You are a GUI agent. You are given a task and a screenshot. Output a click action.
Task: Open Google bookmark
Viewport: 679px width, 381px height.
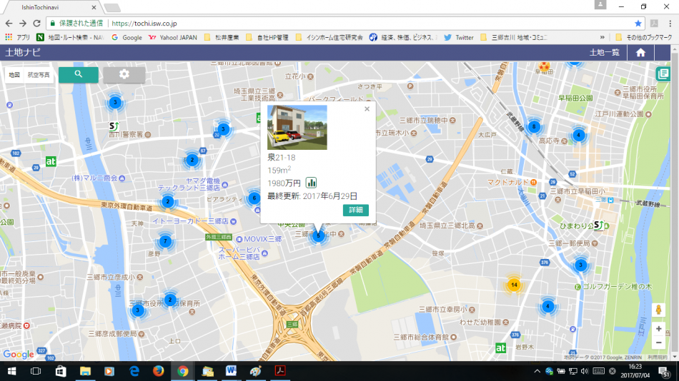point(127,38)
